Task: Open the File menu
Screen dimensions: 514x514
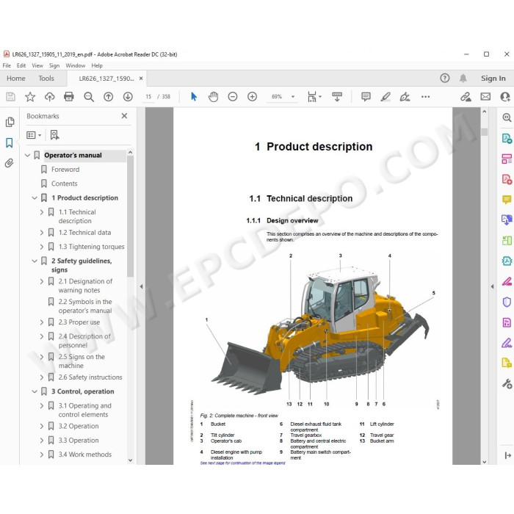Action: [7, 65]
